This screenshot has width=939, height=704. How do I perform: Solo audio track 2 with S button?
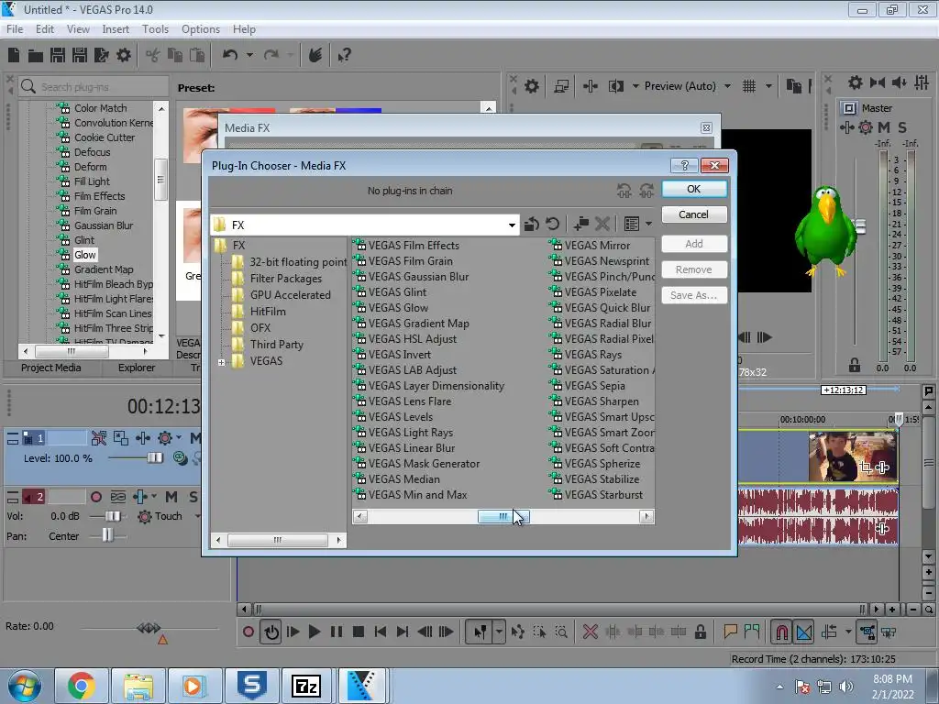pyautogui.click(x=193, y=497)
